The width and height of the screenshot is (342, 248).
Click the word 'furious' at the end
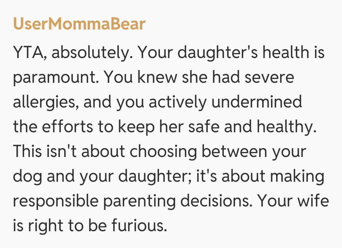pos(139,226)
